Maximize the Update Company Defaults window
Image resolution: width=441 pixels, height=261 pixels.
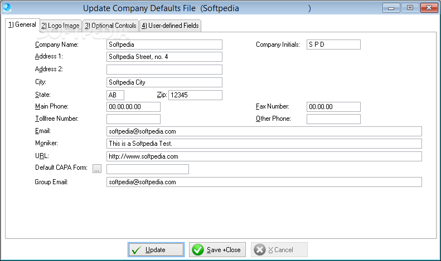point(410,8)
